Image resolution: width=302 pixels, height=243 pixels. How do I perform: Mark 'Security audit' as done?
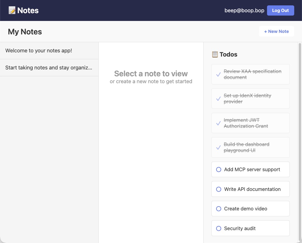(x=218, y=228)
